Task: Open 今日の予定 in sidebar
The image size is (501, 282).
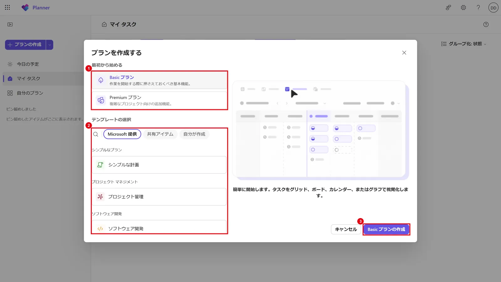Action: pos(44,64)
